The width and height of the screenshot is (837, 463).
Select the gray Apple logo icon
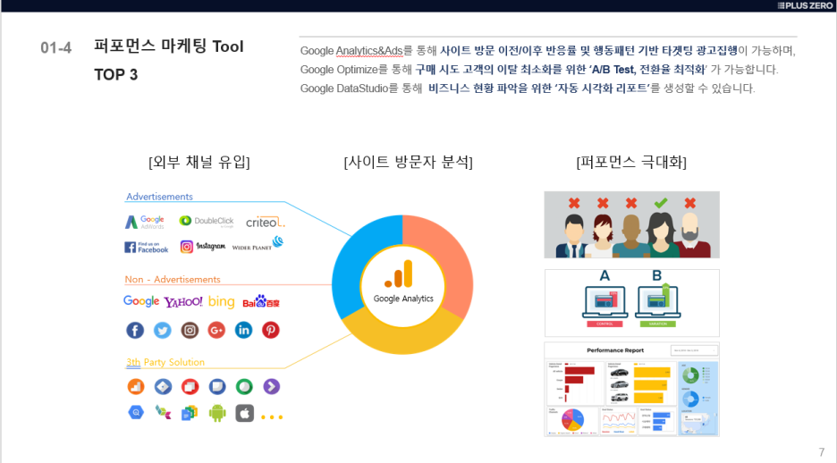[x=244, y=413]
